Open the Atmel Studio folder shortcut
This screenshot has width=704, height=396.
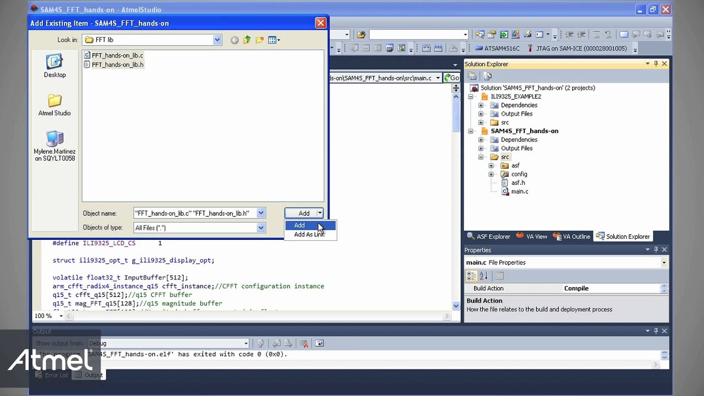pos(54,105)
